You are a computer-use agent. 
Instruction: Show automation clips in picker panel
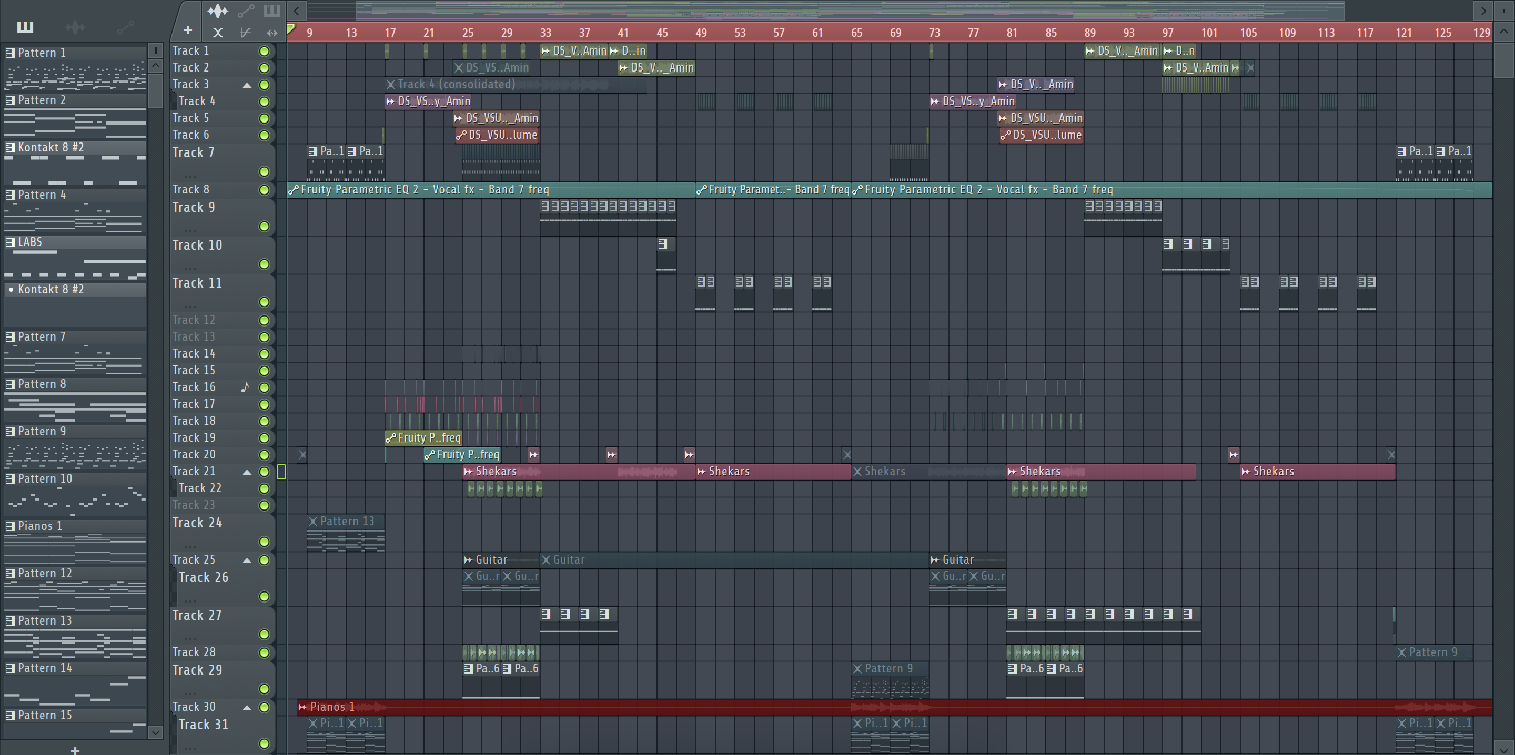[x=125, y=27]
